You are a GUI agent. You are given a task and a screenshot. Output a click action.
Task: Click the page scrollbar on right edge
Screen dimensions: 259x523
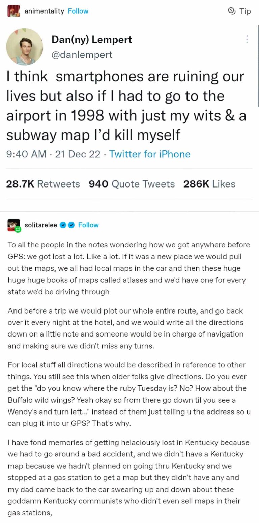coord(258,68)
